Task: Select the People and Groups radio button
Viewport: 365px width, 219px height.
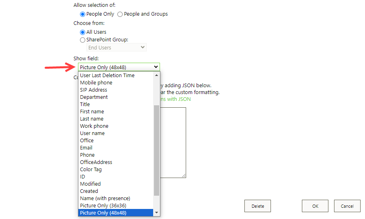Action: click(120, 14)
